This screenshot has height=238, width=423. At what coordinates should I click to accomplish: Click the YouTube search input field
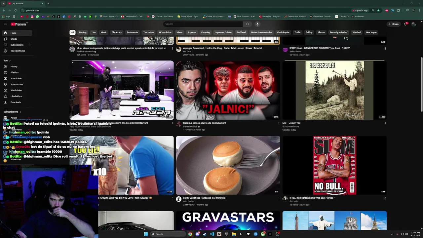(x=203, y=24)
